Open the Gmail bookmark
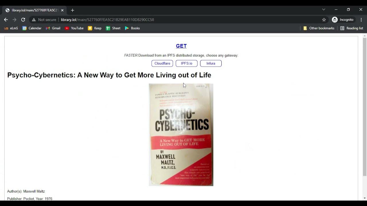Screen dimensions: 367x206 (53, 28)
